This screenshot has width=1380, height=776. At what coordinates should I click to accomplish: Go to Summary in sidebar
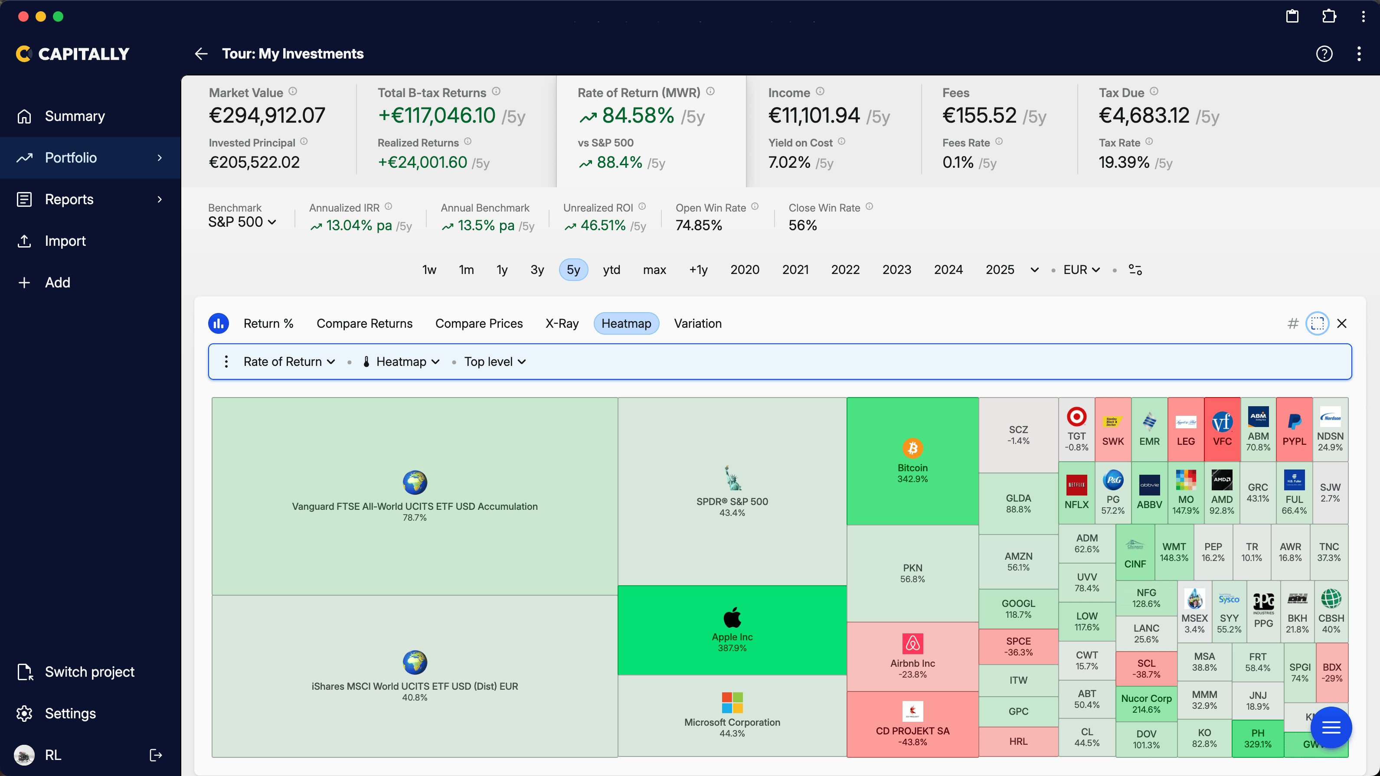pos(91,116)
